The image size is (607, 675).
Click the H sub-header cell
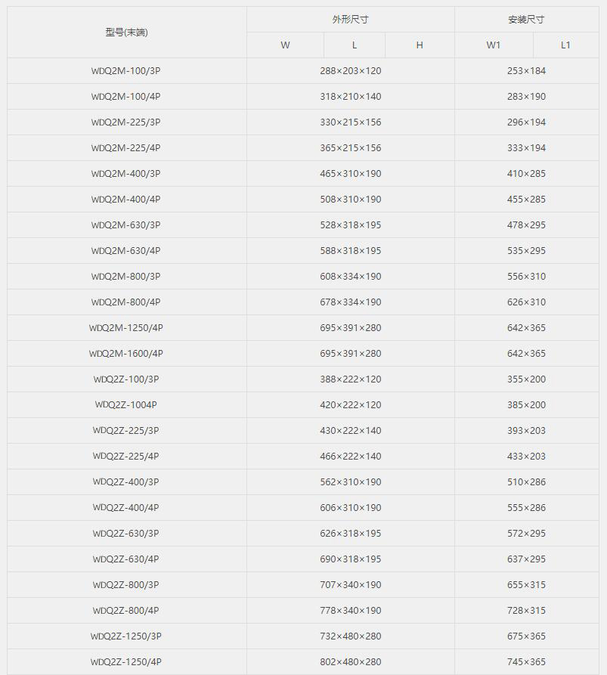420,45
